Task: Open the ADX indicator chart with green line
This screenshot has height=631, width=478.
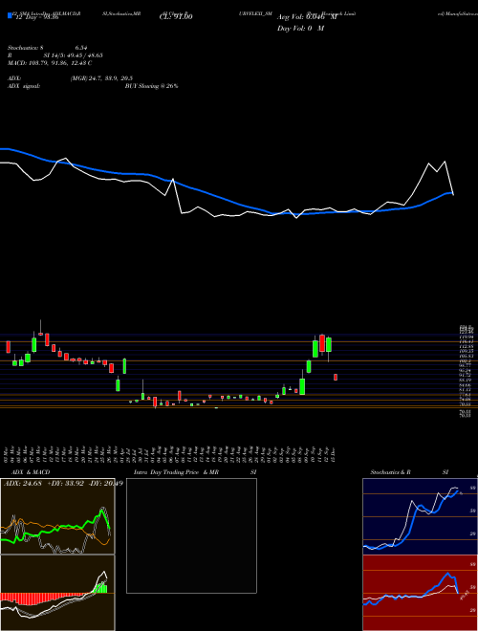Action: (x=57, y=516)
